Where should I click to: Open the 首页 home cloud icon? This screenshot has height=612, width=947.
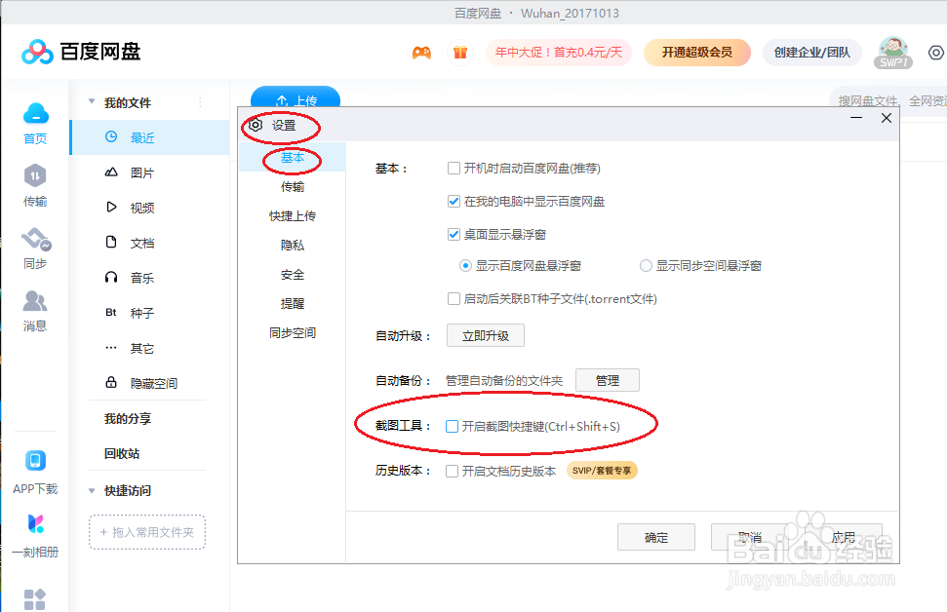pos(36,113)
